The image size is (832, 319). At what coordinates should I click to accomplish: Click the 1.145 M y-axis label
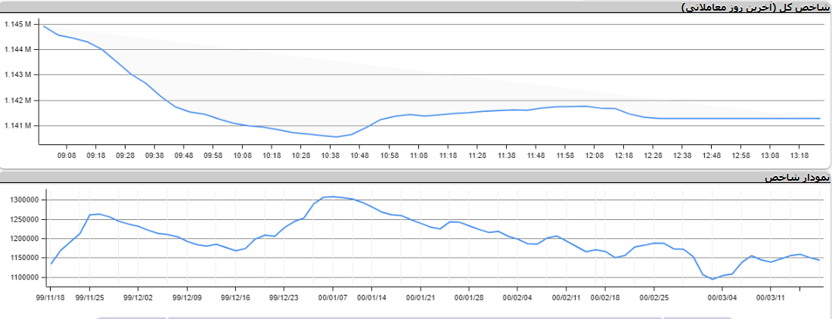[x=17, y=24]
